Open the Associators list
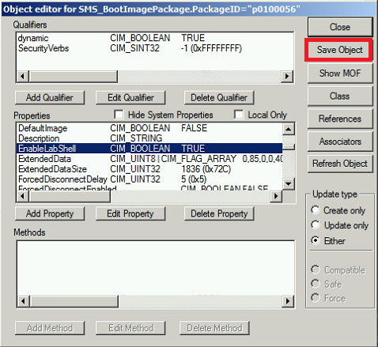Screen dimensions: 378x347 (x=340, y=141)
